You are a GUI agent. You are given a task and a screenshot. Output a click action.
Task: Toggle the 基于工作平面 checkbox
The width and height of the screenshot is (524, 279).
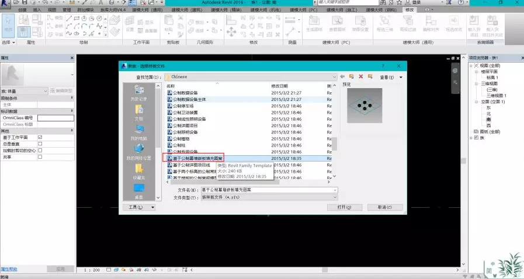[40, 137]
